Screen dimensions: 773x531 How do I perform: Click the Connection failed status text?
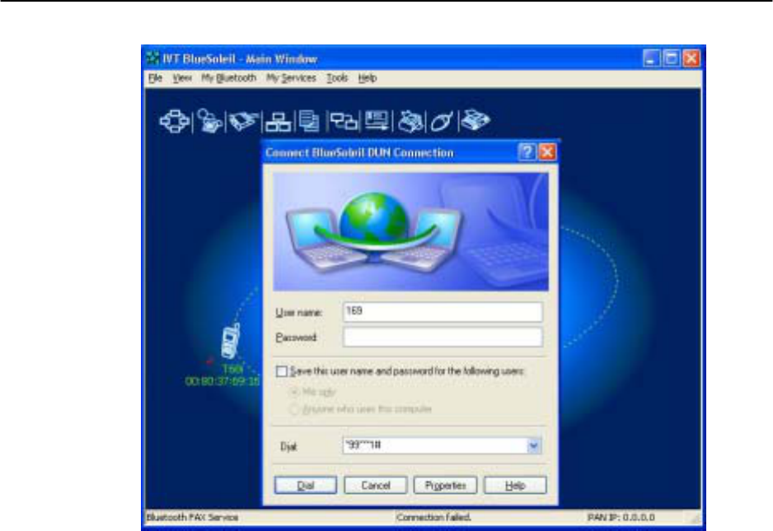(433, 517)
